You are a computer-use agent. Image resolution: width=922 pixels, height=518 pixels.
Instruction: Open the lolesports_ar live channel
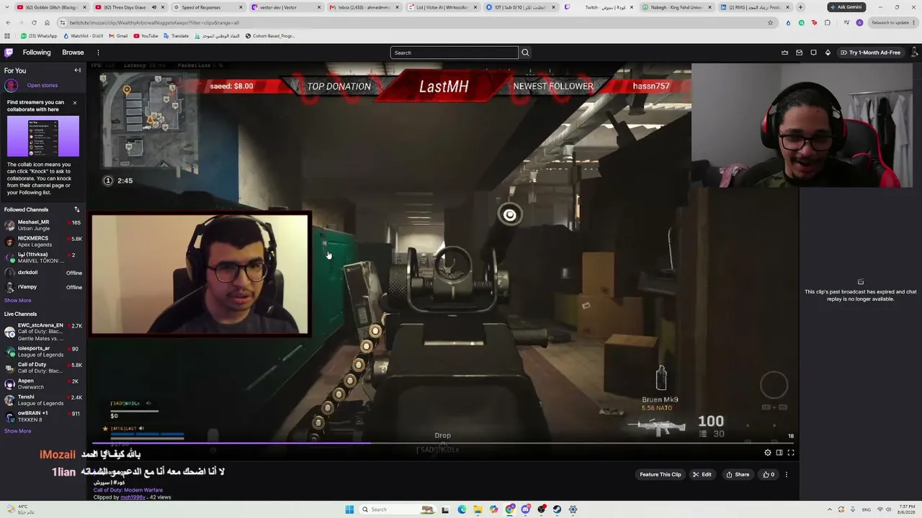click(x=42, y=352)
